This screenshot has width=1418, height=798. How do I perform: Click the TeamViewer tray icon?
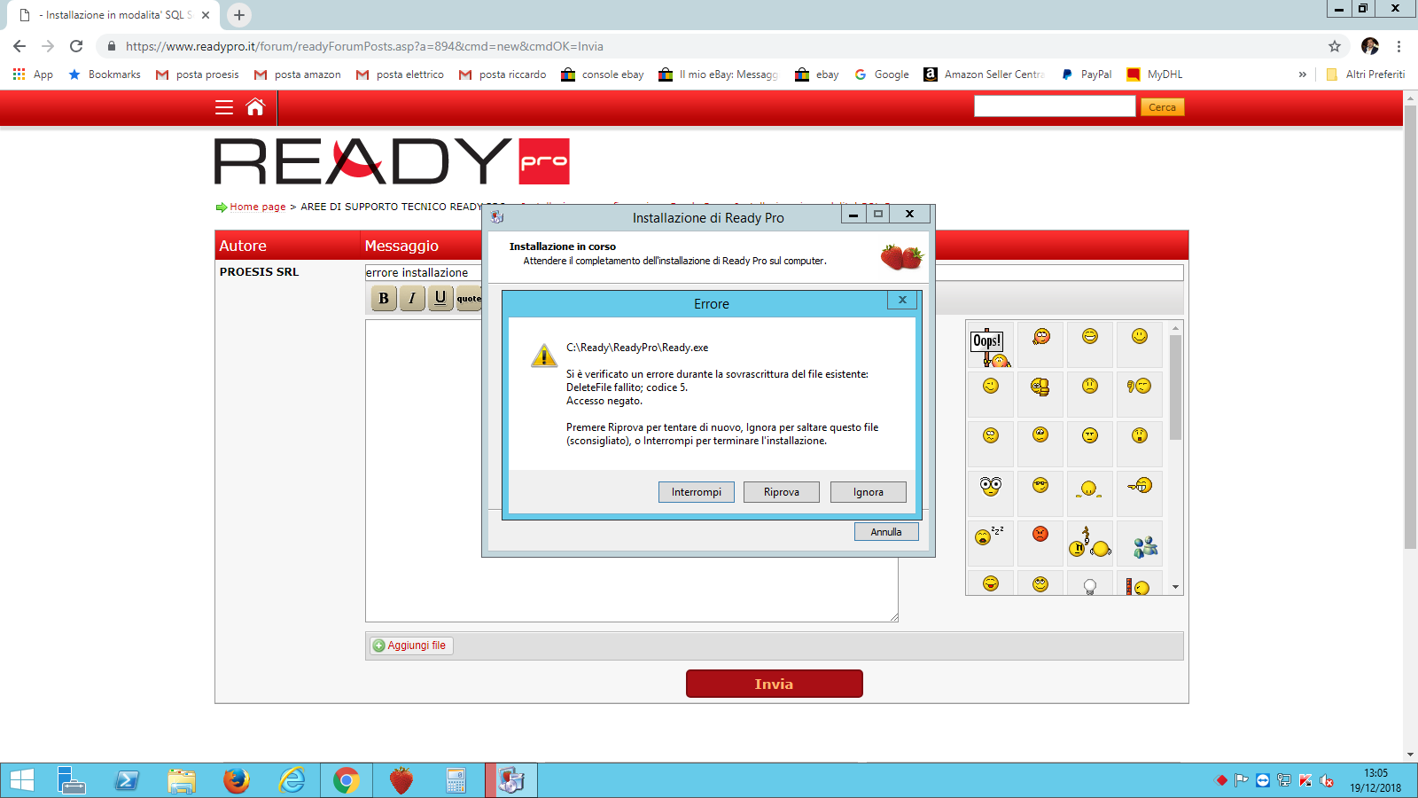tap(1263, 780)
